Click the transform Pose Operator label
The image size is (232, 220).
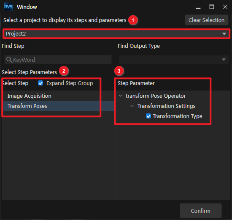(156, 96)
